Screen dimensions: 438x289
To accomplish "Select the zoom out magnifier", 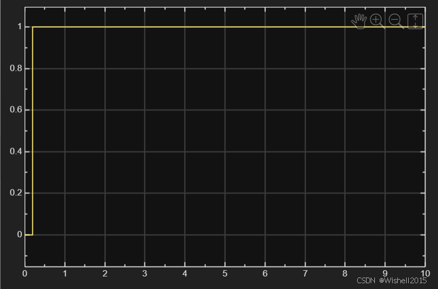I will click(x=396, y=21).
